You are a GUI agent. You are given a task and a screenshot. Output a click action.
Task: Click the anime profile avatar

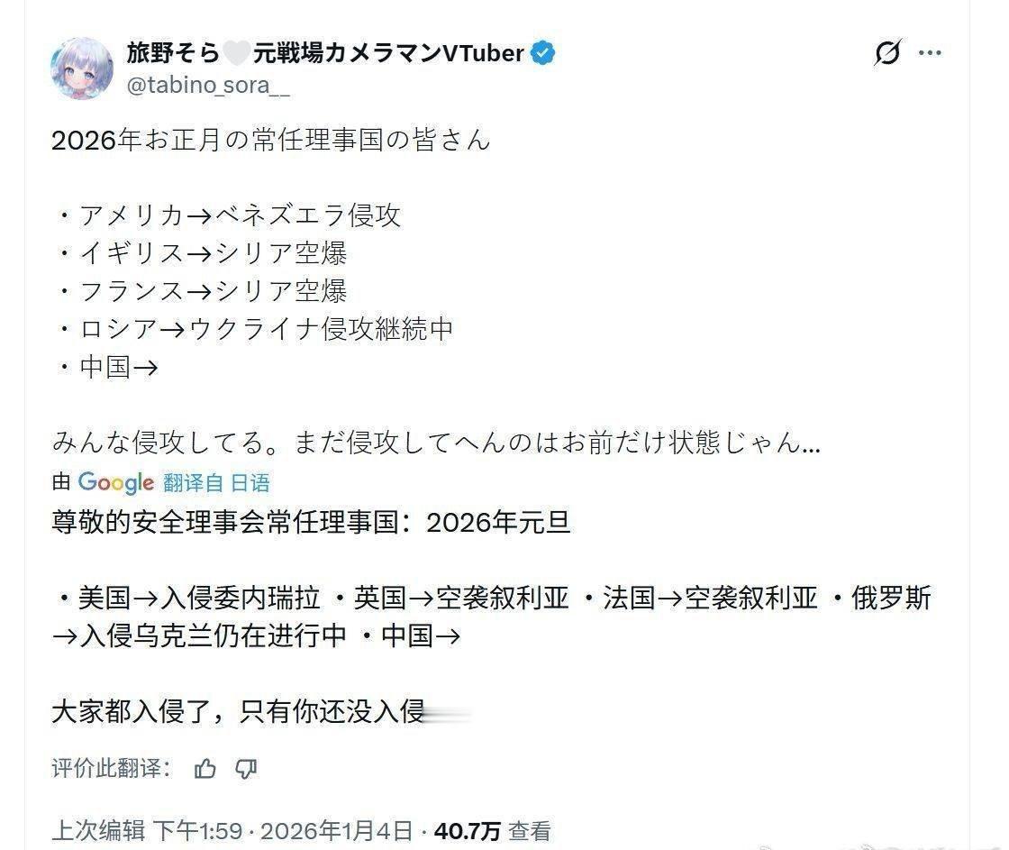82,64
